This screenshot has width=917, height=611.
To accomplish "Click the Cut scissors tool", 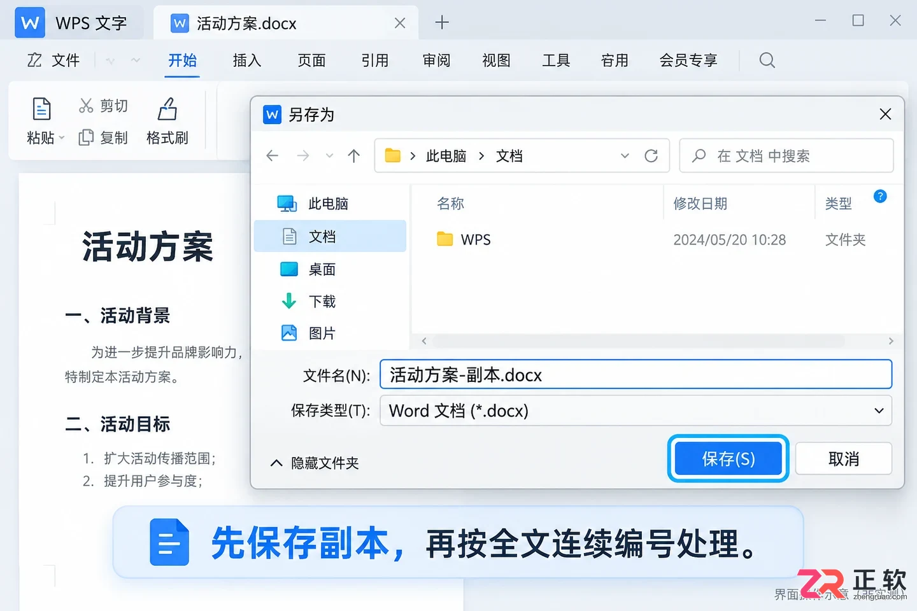I will point(103,106).
